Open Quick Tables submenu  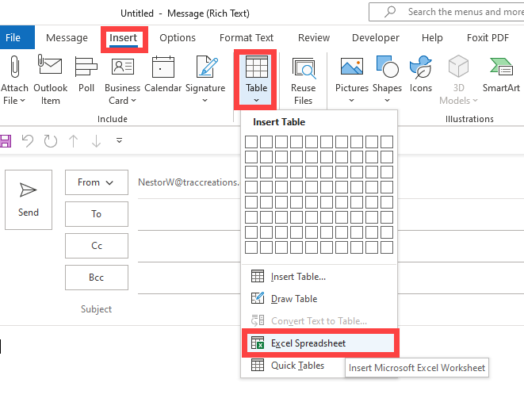point(293,366)
